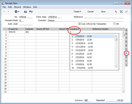Screen dimensions: 132x104
Task: Open the gear operations menu
Action: click(17, 12)
